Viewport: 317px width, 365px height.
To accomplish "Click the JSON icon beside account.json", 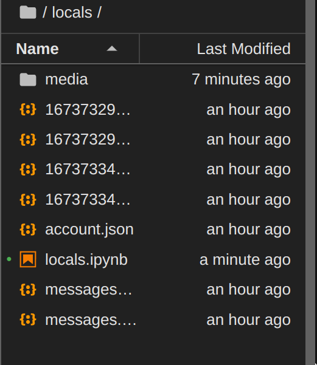I will click(28, 230).
